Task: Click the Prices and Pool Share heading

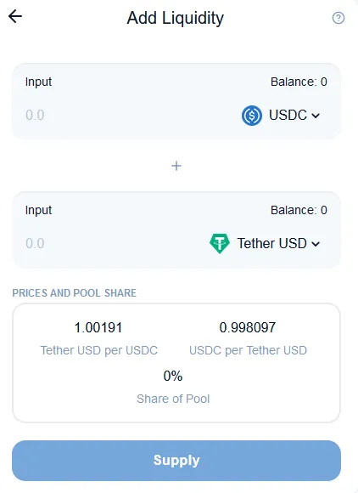Action: point(75,293)
